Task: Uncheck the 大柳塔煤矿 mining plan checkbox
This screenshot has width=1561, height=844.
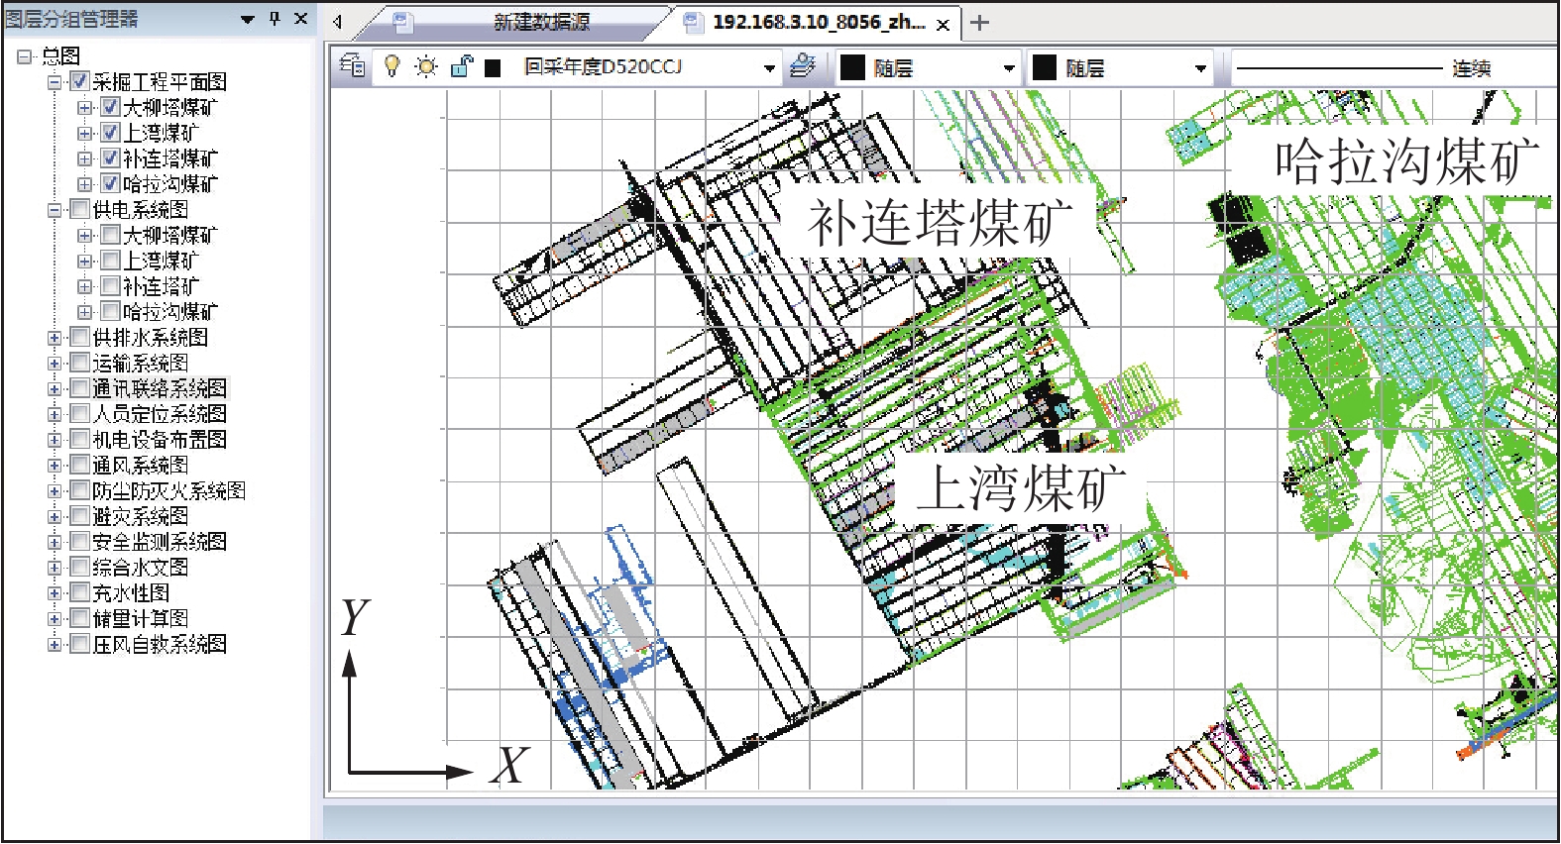Action: point(111,107)
